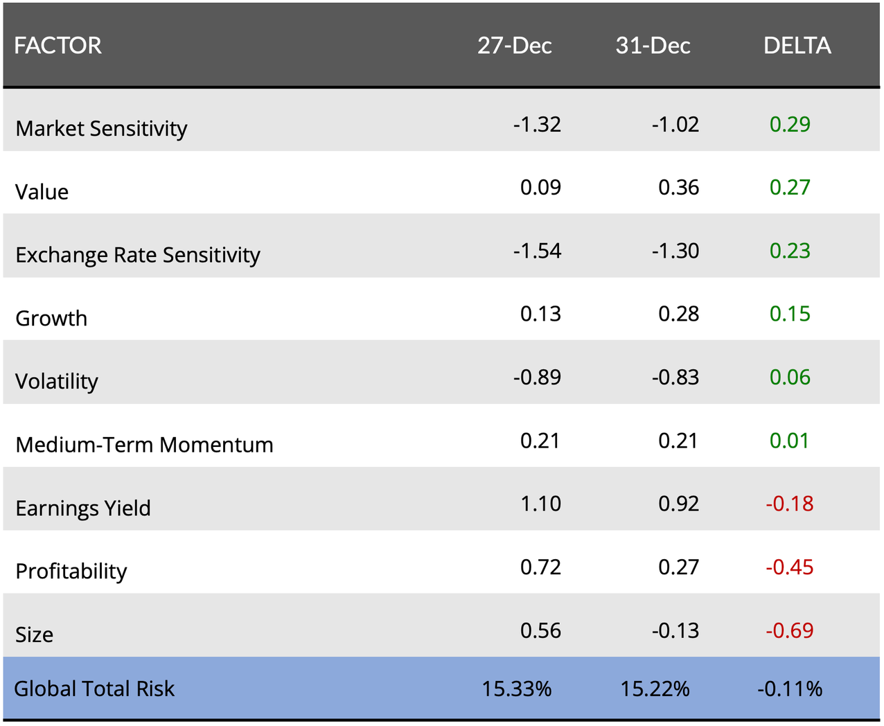Click the red -0.69 delta value
Screen dimensions: 884x726
pyautogui.click(x=790, y=631)
